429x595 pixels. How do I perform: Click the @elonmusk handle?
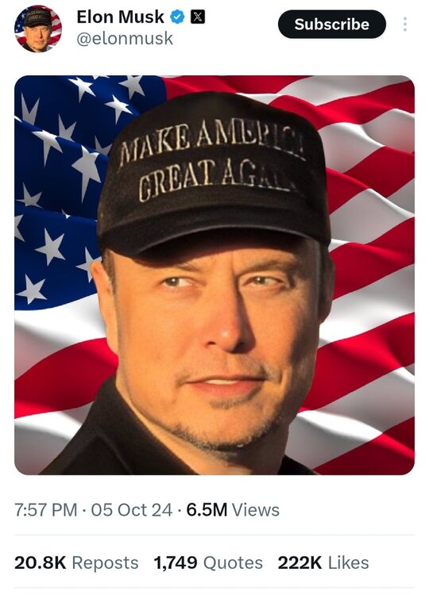[125, 38]
